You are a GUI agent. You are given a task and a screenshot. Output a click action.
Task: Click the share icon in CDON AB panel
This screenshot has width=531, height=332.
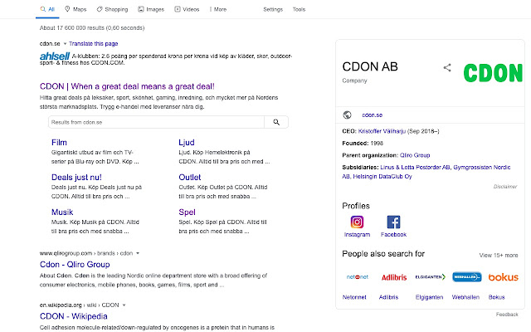(x=447, y=68)
